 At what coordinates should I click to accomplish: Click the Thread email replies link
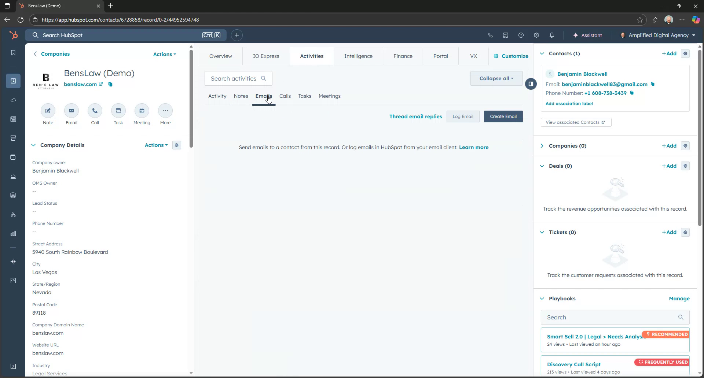point(415,116)
